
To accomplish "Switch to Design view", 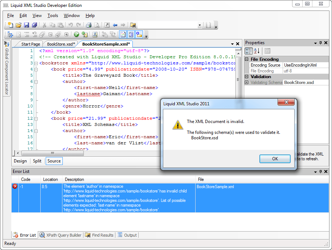I will point(20,161).
